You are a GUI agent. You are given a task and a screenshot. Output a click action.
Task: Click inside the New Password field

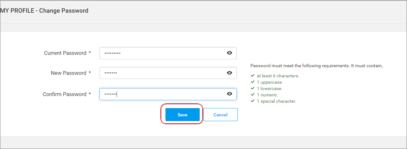[168, 73]
